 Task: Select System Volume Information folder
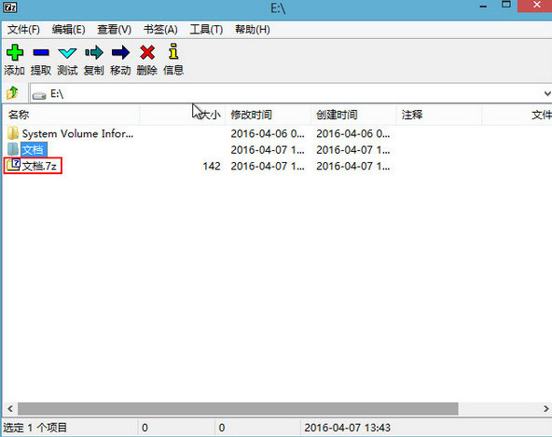click(x=71, y=133)
